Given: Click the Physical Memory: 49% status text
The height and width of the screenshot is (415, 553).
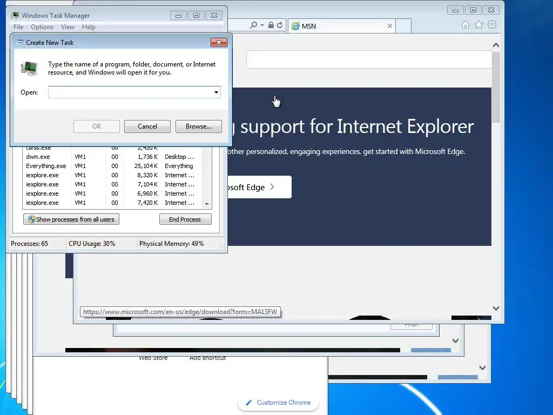Looking at the screenshot, I should pyautogui.click(x=171, y=244).
